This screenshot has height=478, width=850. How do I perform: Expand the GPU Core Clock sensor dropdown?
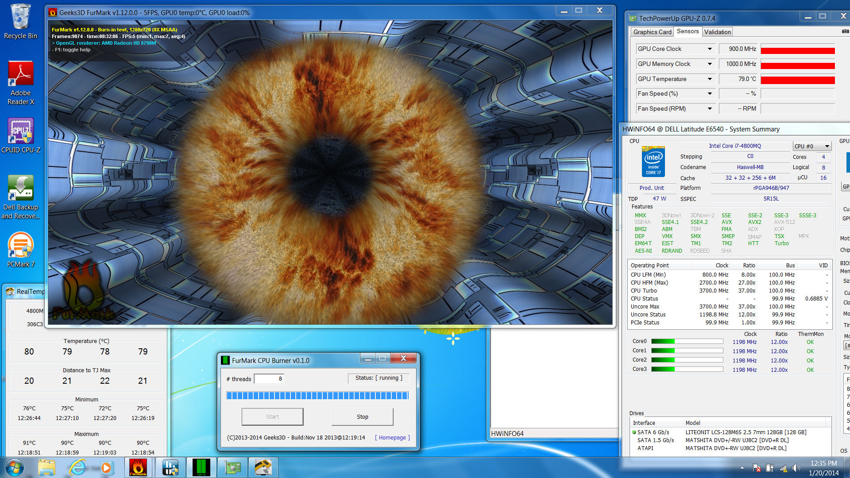click(x=710, y=49)
